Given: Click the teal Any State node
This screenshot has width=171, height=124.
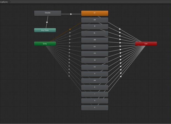Looking at the screenshot, I should [x=45, y=30].
